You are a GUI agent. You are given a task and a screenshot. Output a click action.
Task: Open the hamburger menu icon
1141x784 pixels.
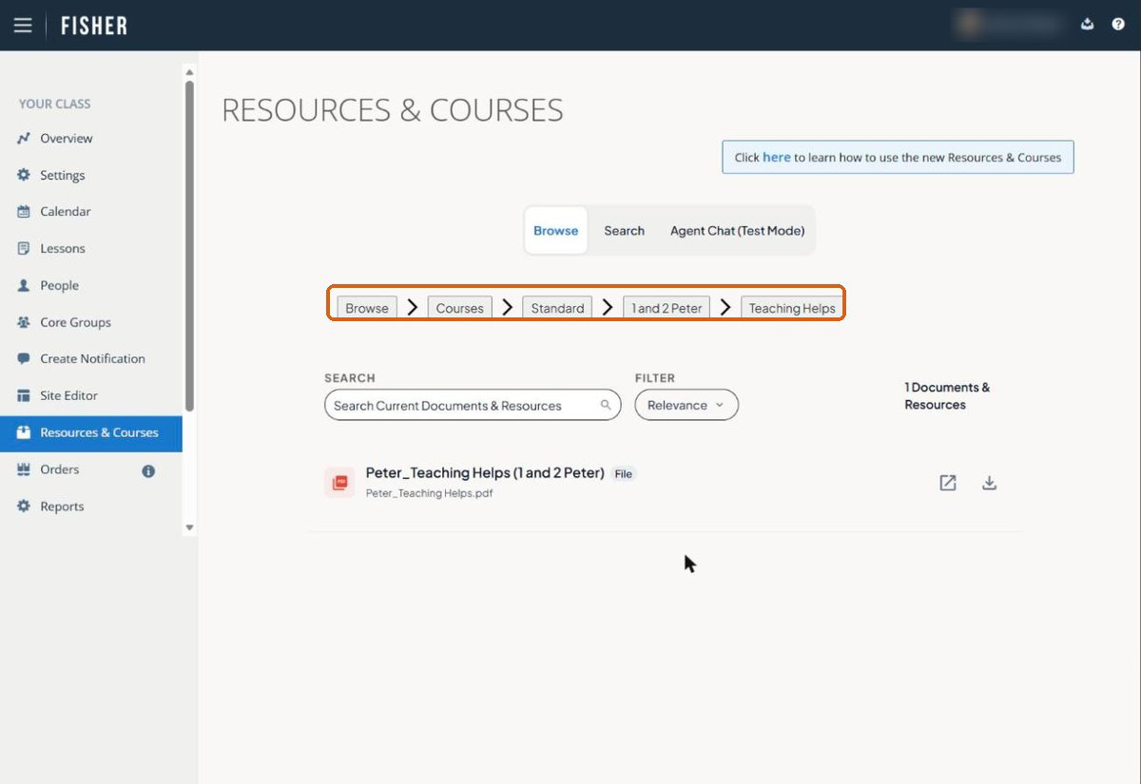(23, 26)
